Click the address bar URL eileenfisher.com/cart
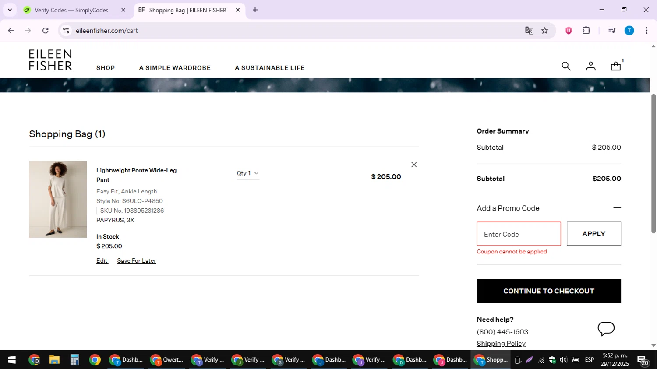Viewport: 657px width, 369px height. [x=107, y=31]
